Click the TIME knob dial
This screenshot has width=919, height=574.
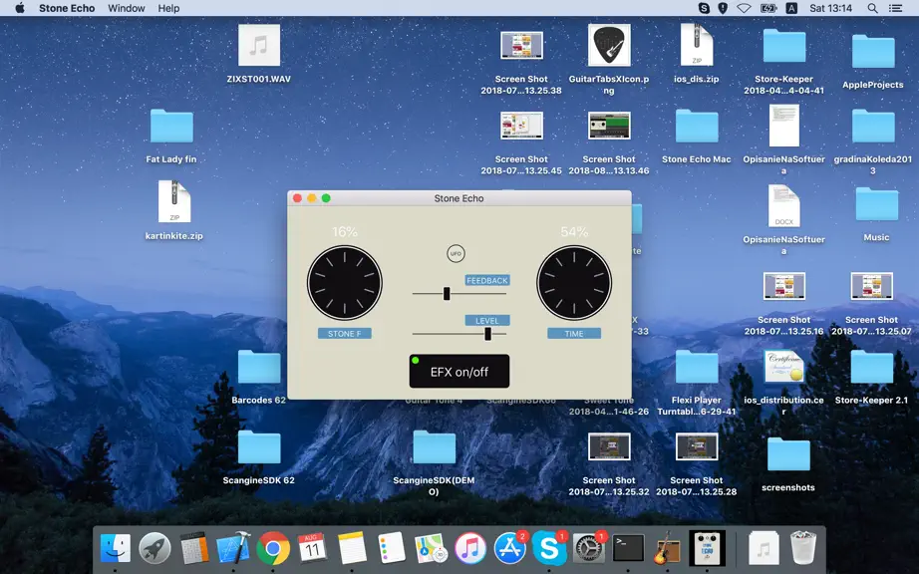(574, 283)
